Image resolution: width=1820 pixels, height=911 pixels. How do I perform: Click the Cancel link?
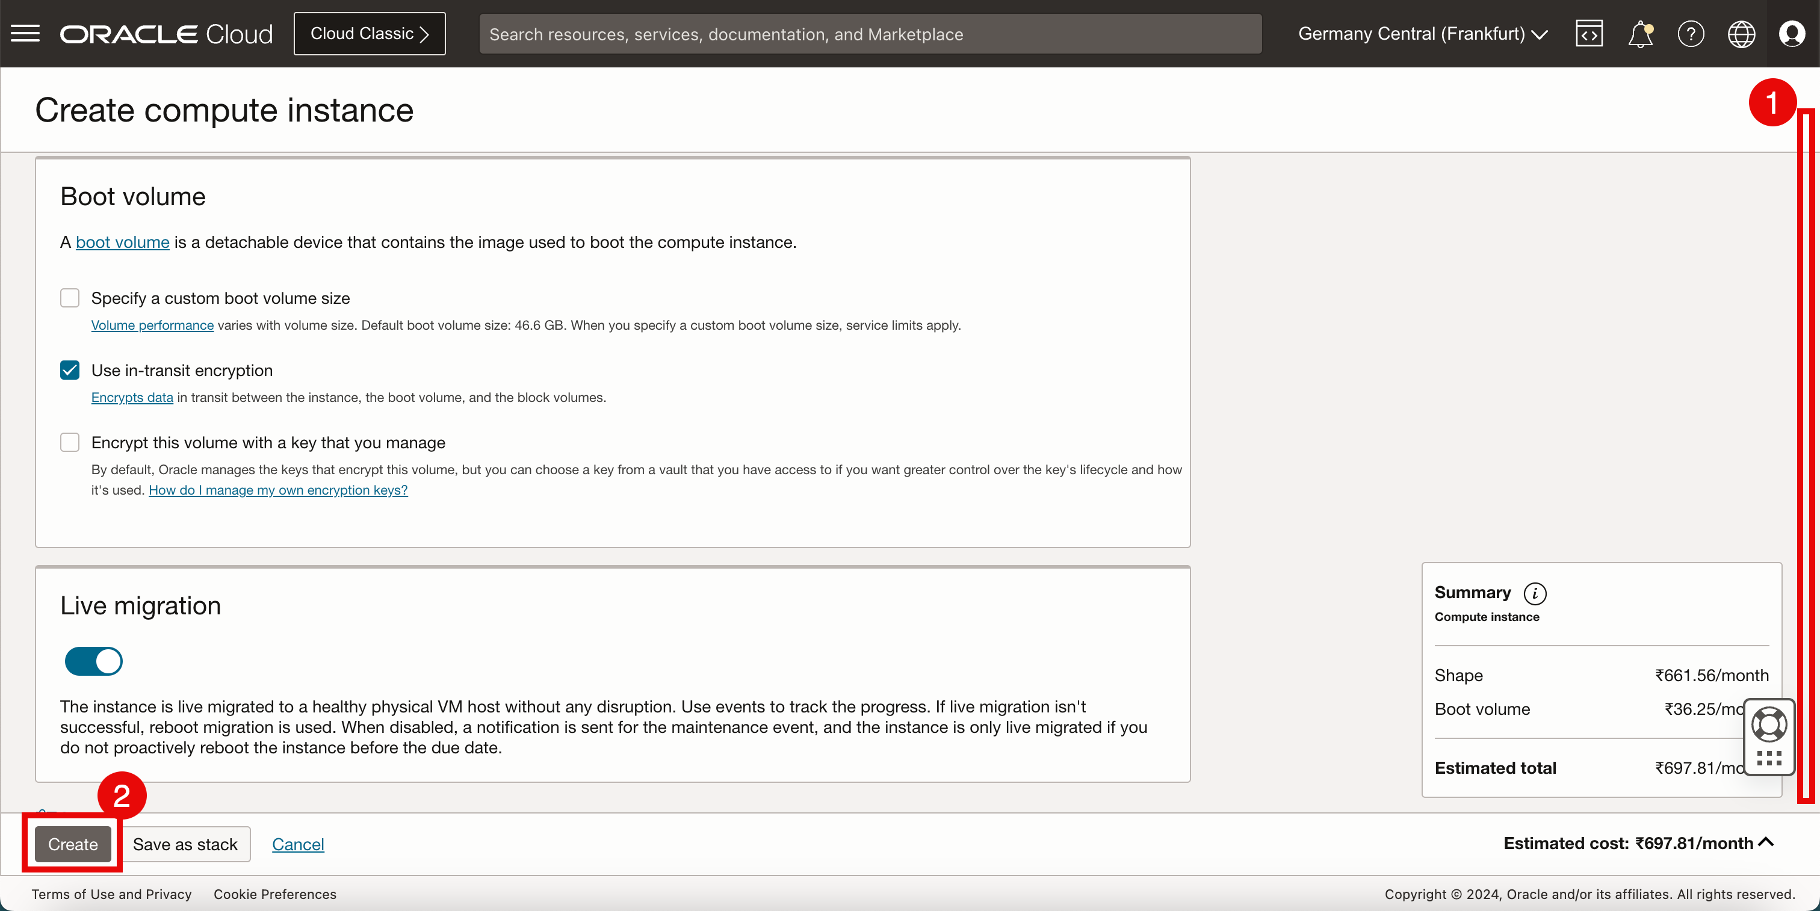[x=297, y=844]
